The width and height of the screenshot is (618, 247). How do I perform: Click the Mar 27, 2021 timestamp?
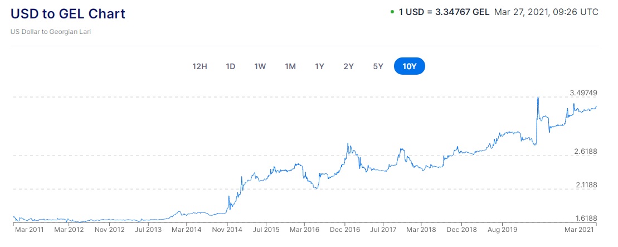(x=547, y=12)
